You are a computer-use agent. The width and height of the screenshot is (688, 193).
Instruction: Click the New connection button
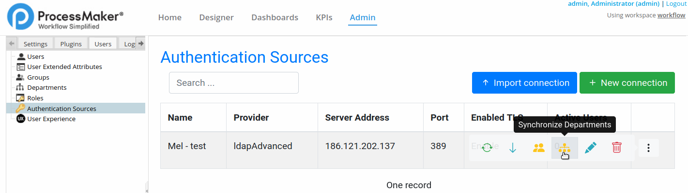(627, 83)
